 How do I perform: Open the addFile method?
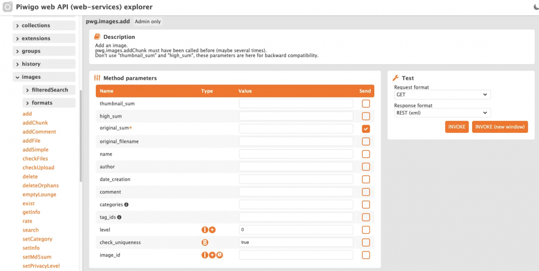point(31,141)
